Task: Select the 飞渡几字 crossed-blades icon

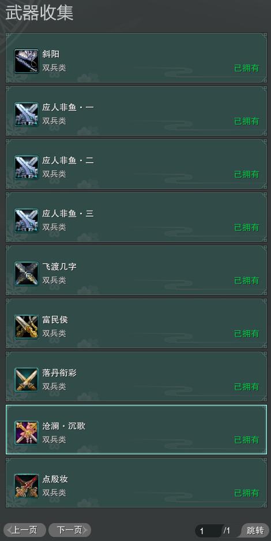Action: pyautogui.click(x=26, y=274)
